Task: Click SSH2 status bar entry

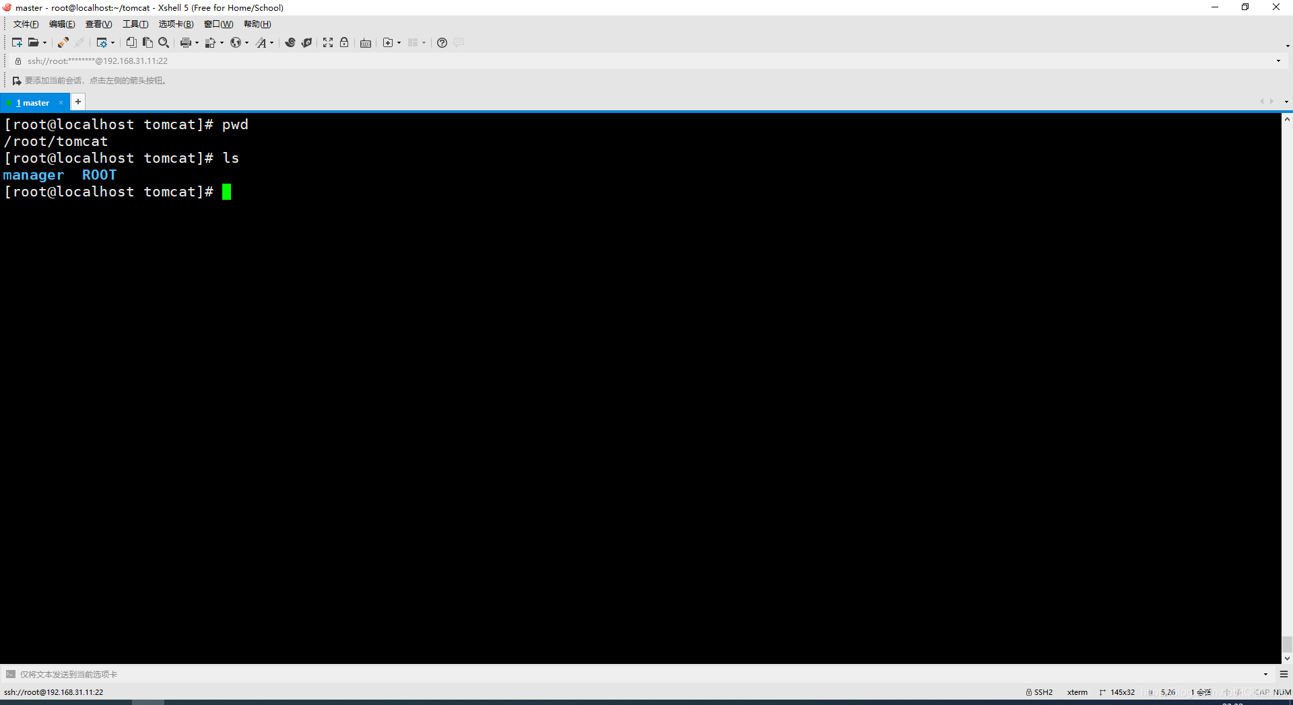Action: [1039, 692]
